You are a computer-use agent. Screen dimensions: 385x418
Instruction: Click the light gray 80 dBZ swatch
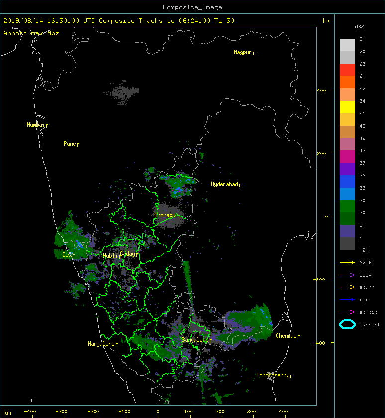click(x=347, y=45)
